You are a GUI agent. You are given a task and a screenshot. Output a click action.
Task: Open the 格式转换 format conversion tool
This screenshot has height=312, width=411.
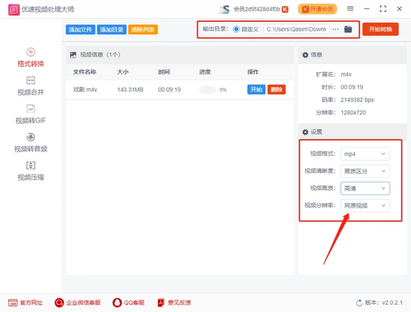click(x=31, y=57)
